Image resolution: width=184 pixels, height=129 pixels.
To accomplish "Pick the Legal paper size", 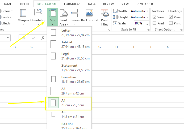I will [x=69, y=56].
